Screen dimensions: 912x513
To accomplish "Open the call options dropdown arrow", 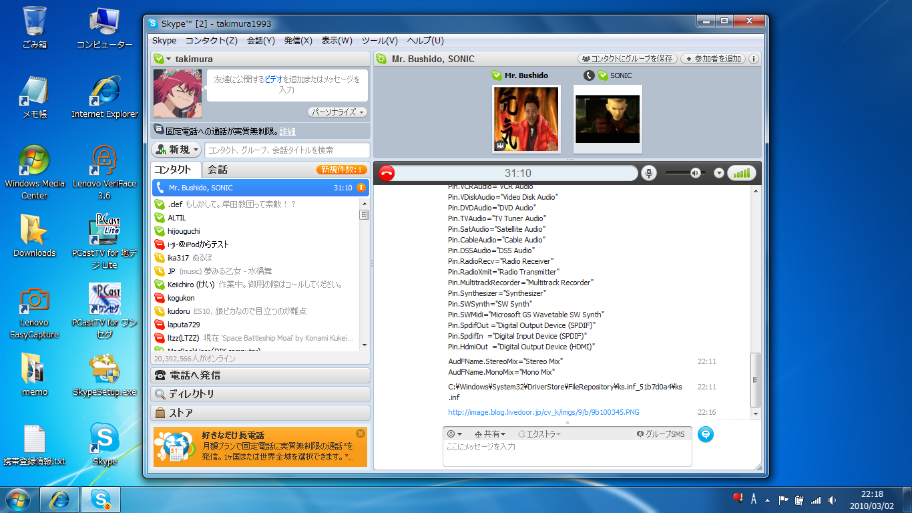I will (x=719, y=174).
